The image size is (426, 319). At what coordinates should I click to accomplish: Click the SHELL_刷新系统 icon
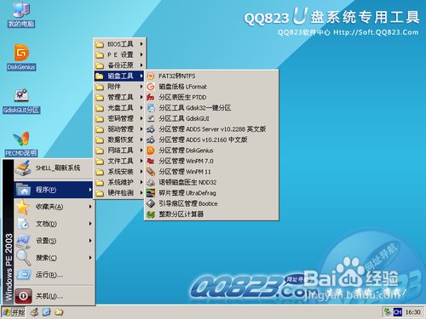click(23, 168)
